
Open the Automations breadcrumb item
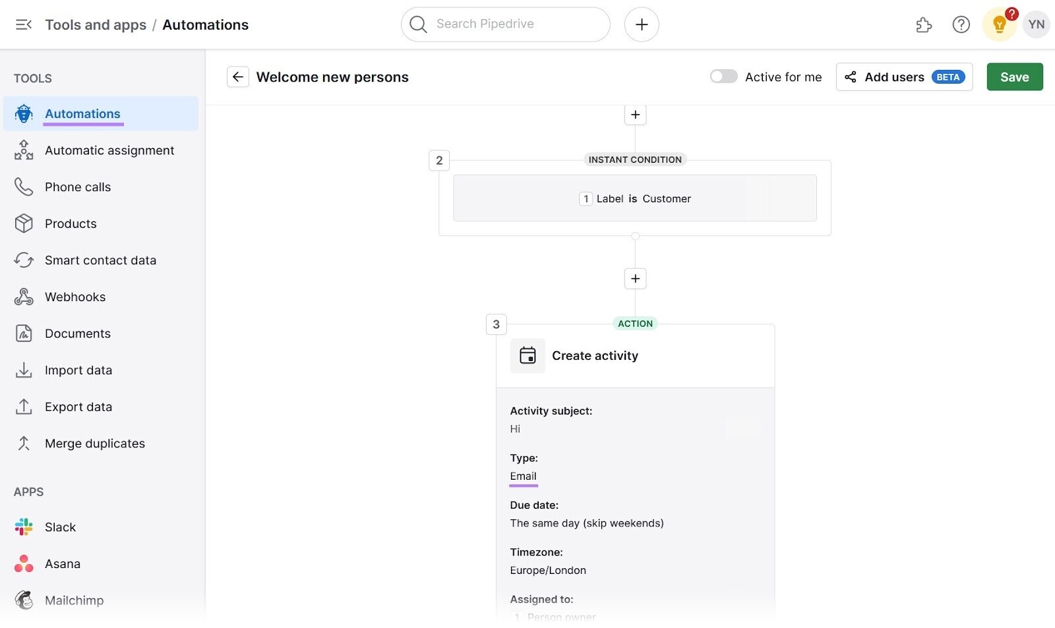pos(205,24)
